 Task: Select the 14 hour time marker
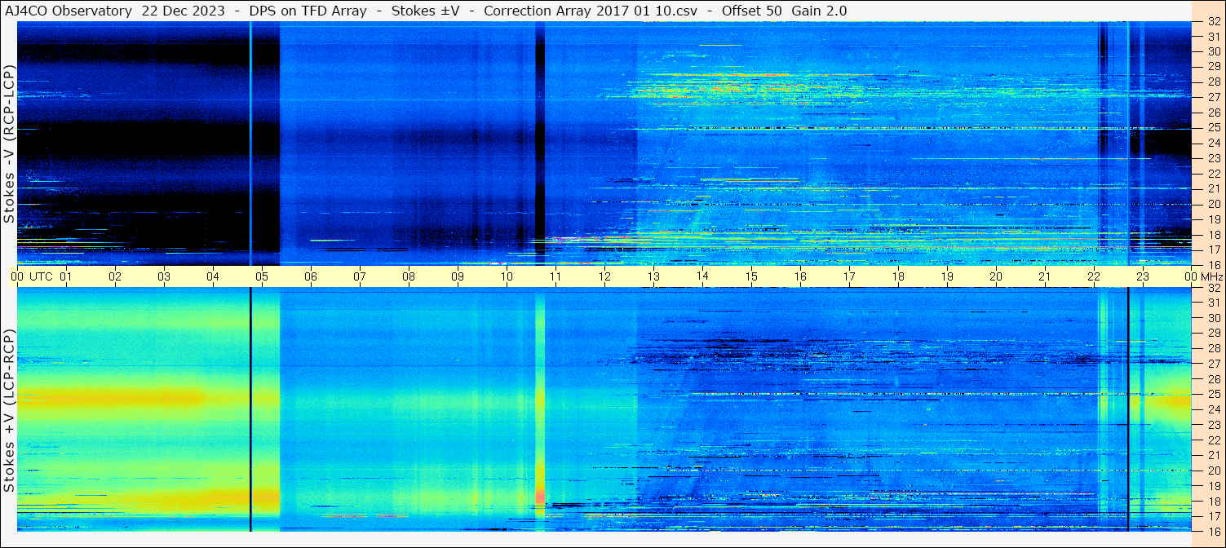pos(702,276)
